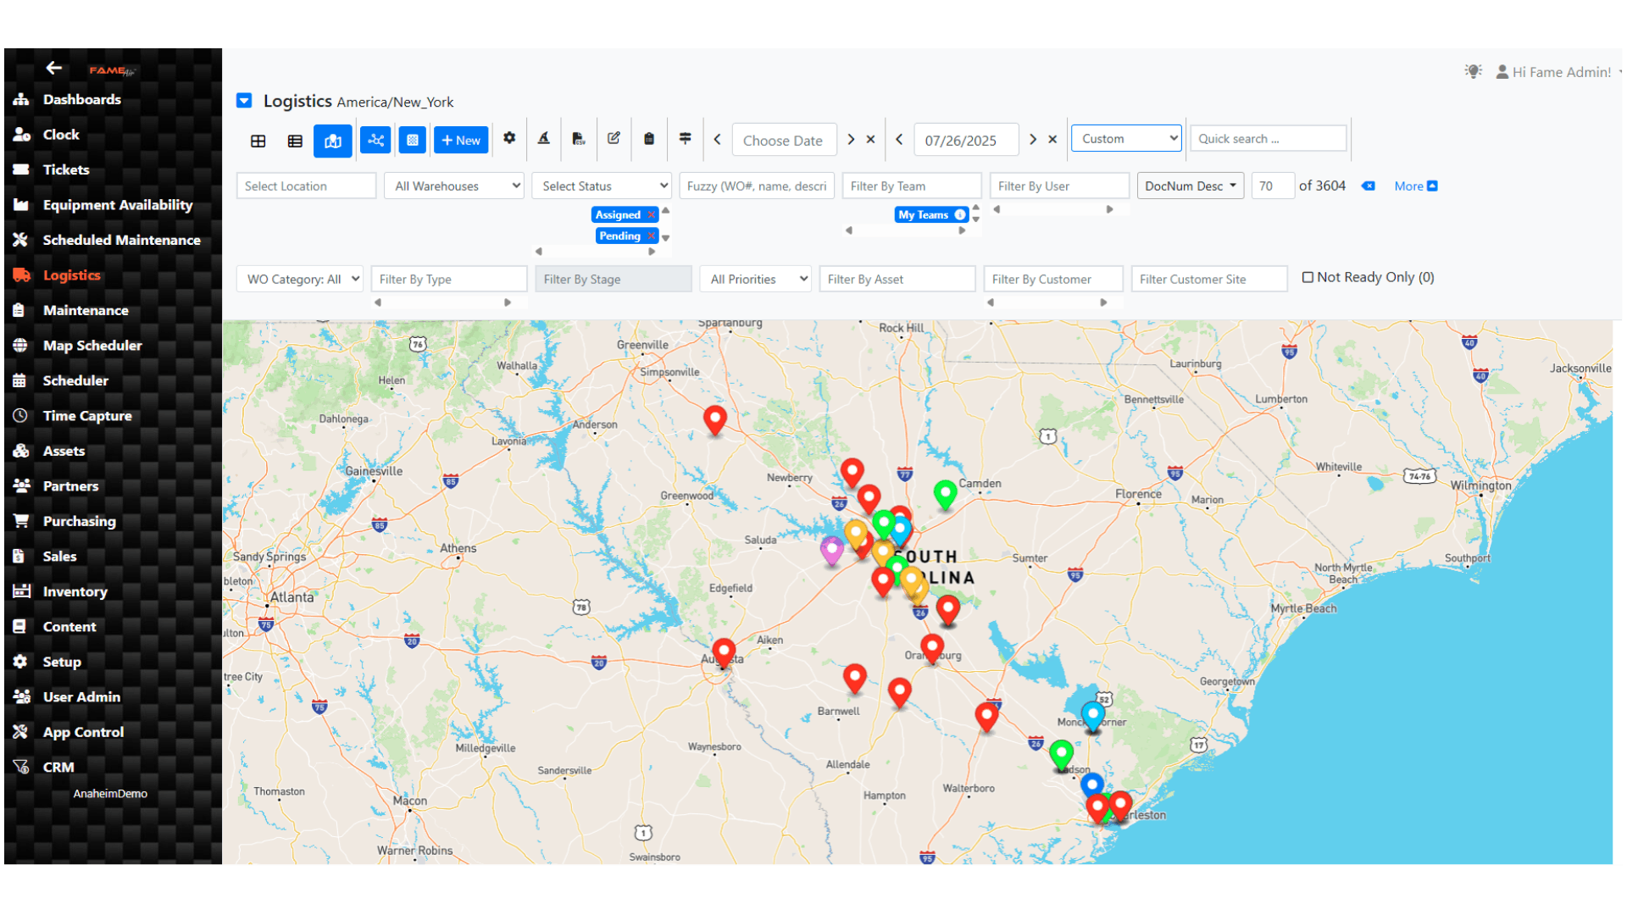Open the WO Category: All dropdown
Viewport: 1627px width, 915px height.
tap(300, 279)
